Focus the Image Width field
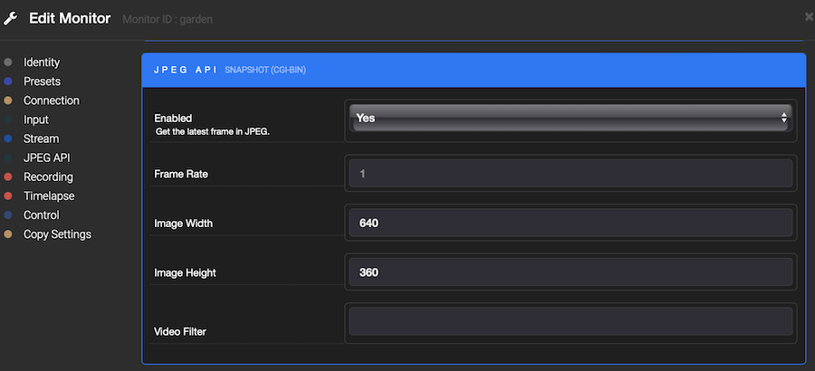This screenshot has height=371, width=815. pyautogui.click(x=570, y=223)
